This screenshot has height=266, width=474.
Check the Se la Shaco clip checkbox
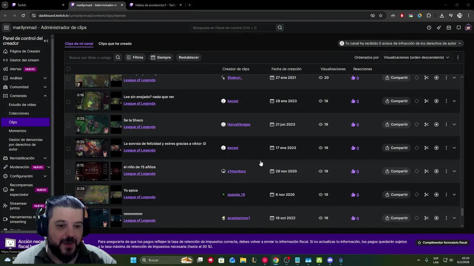(68, 125)
